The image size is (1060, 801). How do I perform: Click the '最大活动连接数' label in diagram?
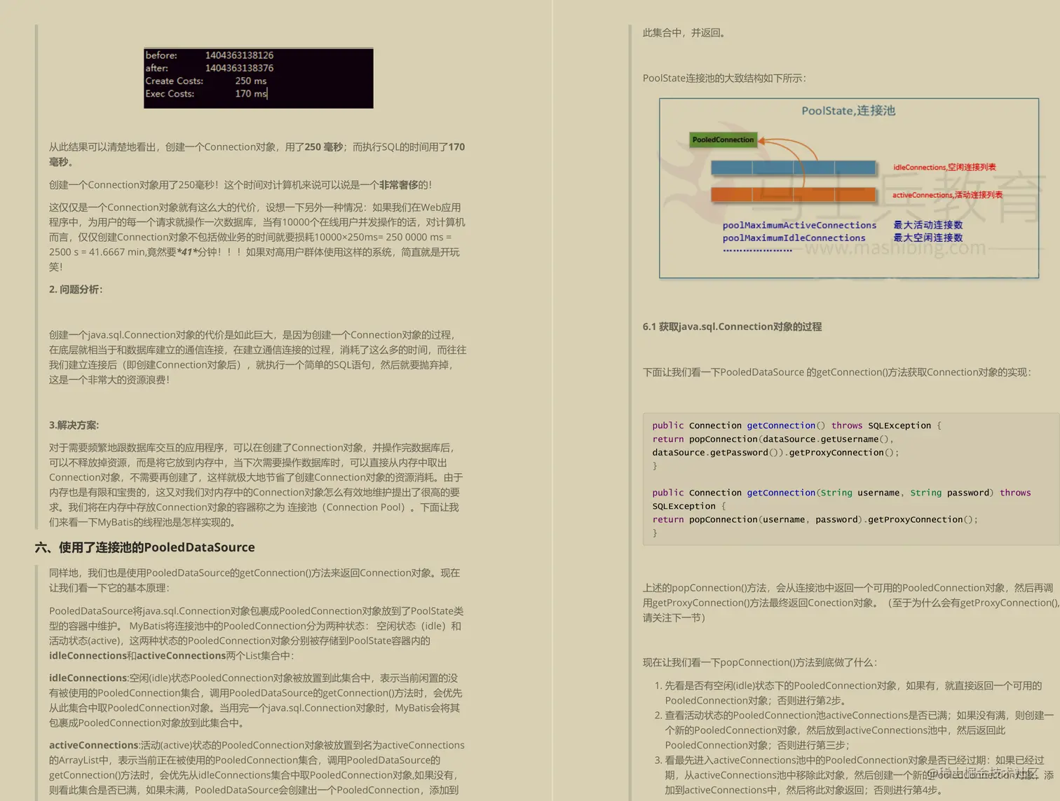click(x=927, y=225)
